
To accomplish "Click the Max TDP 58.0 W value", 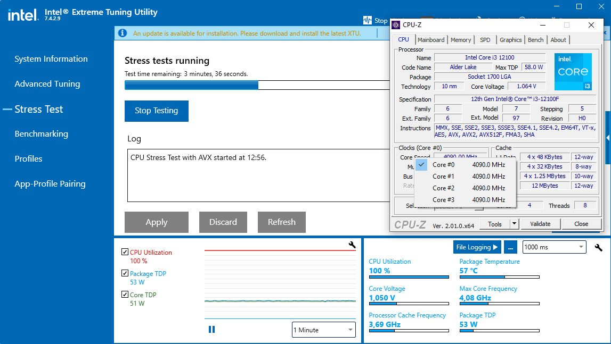I will click(533, 67).
